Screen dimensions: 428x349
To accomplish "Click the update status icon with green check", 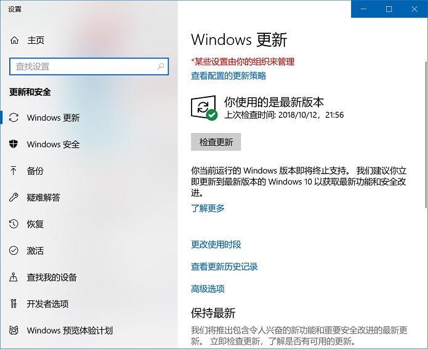I will (204, 108).
